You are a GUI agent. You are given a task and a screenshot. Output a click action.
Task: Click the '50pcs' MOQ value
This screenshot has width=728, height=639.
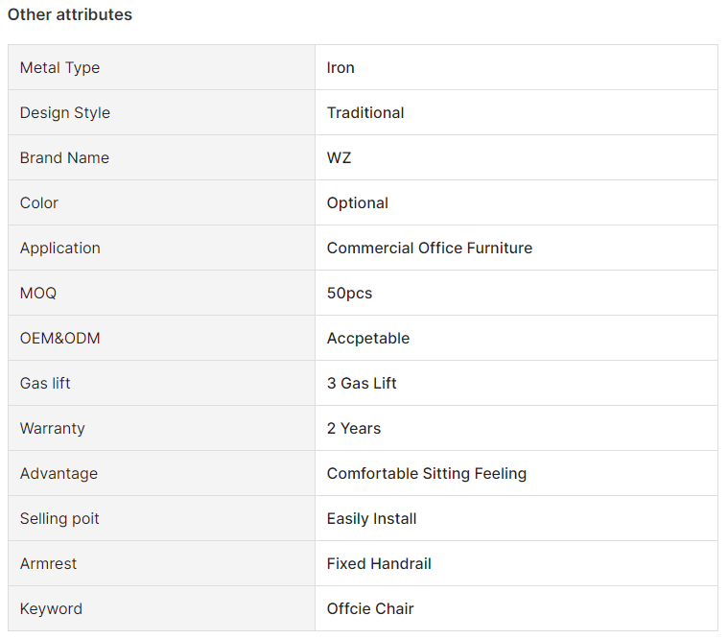[349, 293]
